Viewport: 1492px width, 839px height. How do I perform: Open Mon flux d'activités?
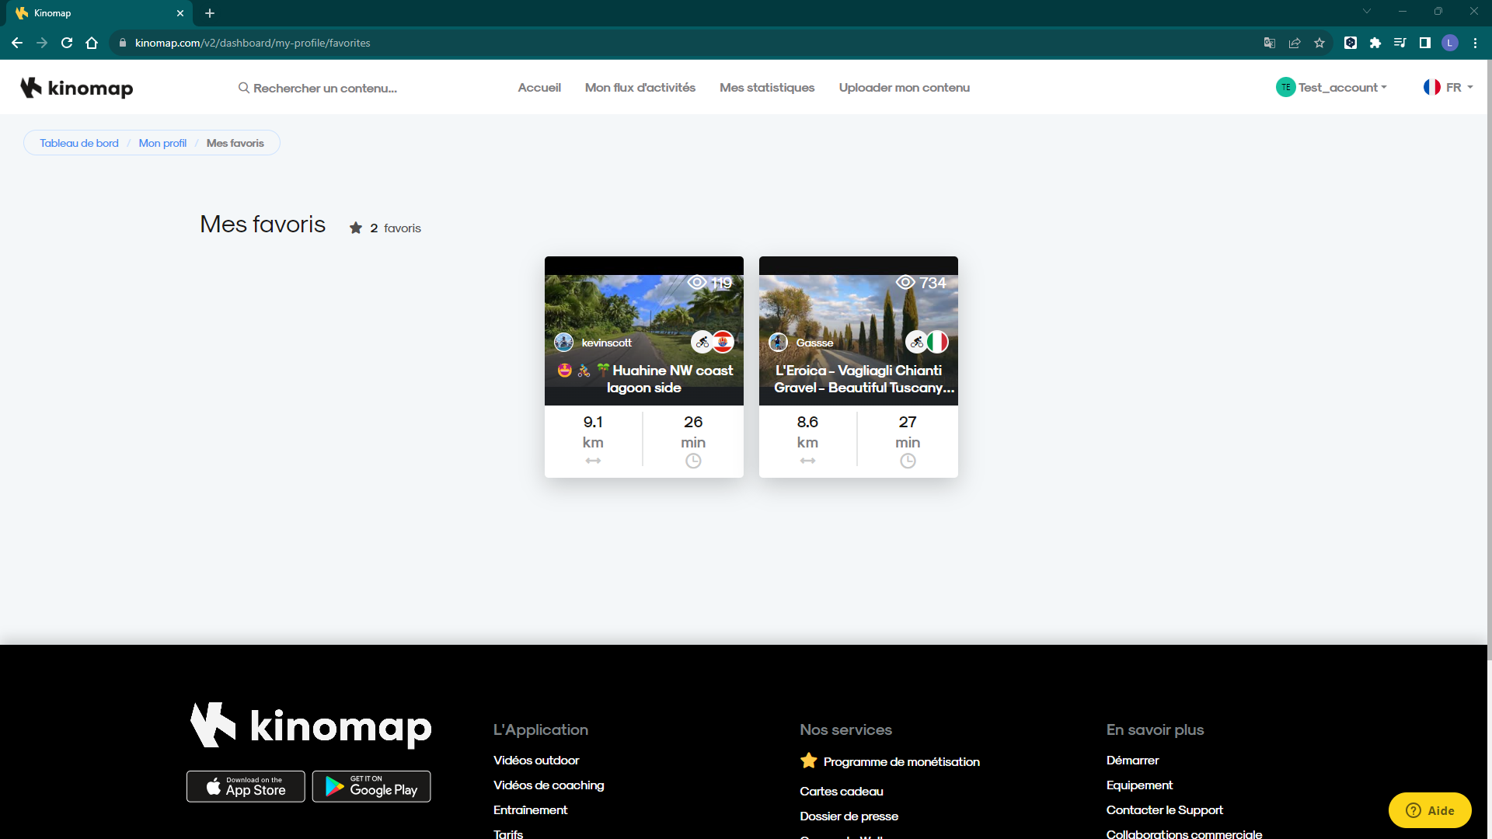tap(640, 88)
